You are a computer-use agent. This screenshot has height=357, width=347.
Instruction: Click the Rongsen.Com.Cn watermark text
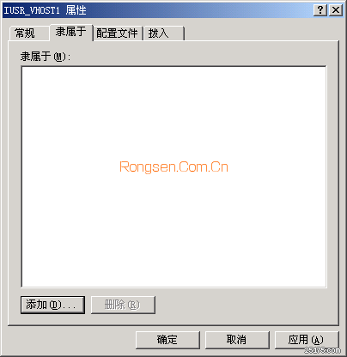pyautogui.click(x=173, y=167)
